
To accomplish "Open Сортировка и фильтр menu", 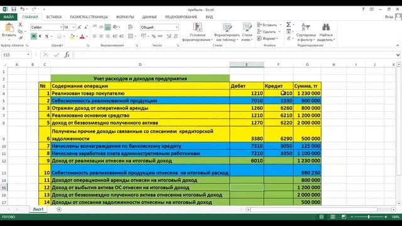I will [306, 32].
